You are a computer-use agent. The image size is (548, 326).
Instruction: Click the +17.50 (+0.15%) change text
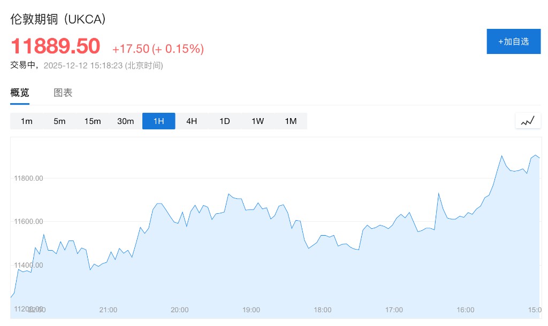(x=158, y=49)
